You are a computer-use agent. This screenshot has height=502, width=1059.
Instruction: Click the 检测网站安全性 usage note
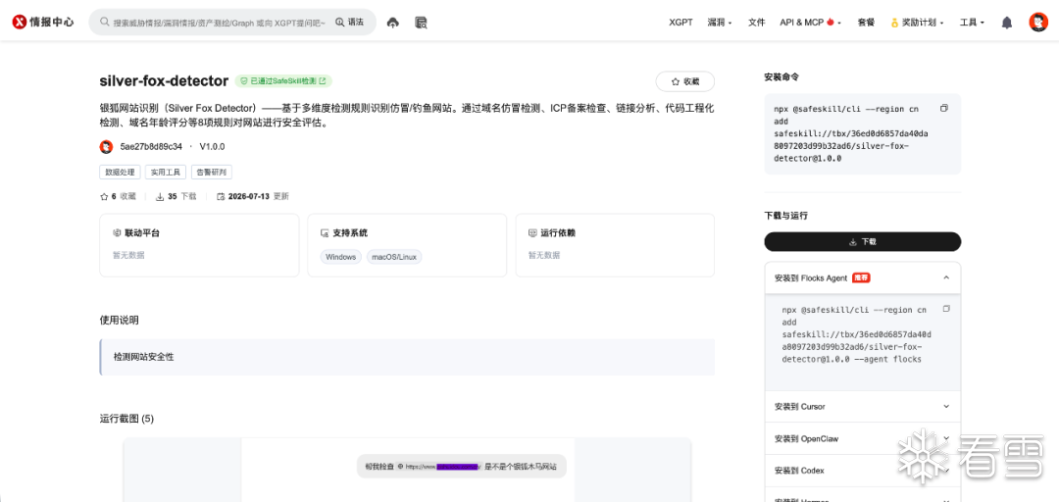coord(407,357)
